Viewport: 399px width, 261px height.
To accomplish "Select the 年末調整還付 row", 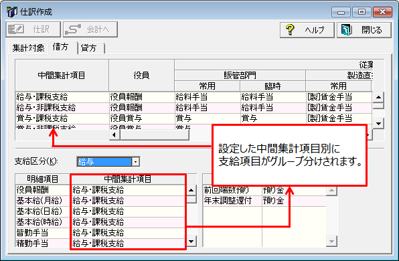I will pyautogui.click(x=264, y=201).
